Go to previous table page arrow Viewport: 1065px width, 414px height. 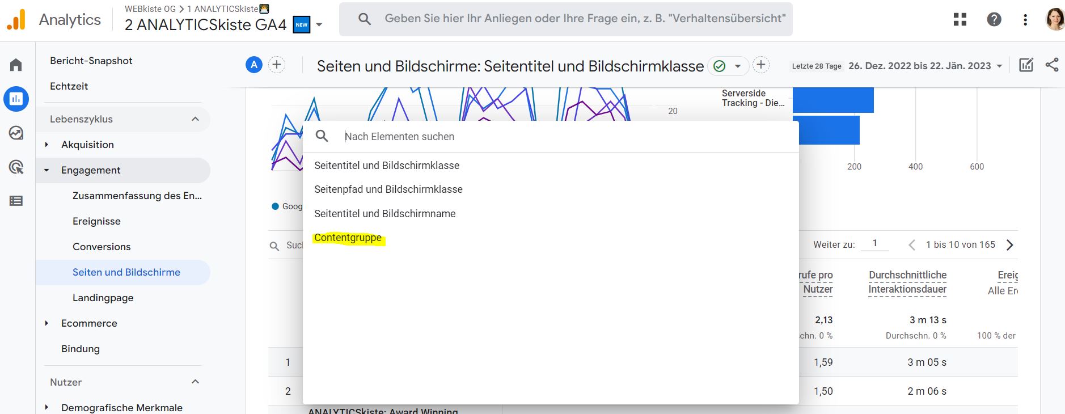click(912, 245)
